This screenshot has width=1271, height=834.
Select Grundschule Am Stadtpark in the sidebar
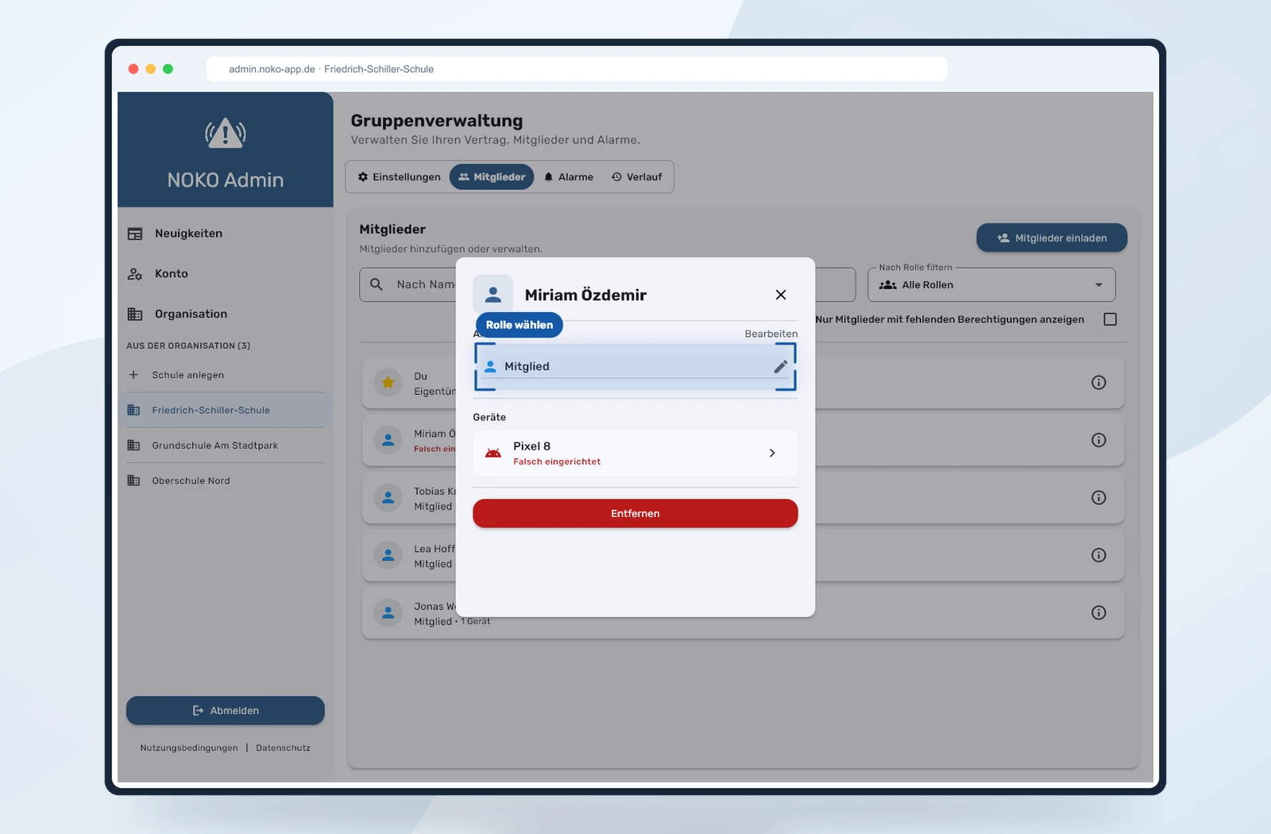point(226,446)
